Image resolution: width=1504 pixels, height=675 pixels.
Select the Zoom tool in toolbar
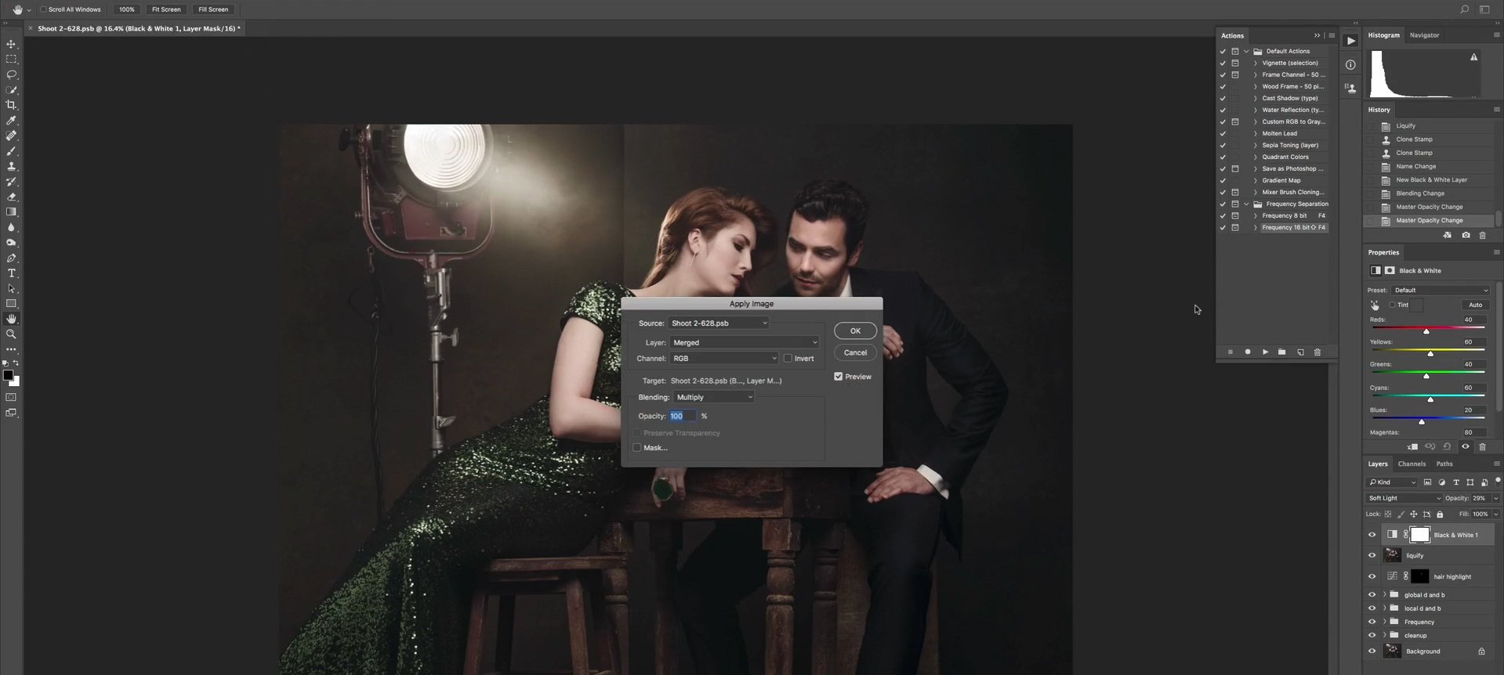click(11, 334)
